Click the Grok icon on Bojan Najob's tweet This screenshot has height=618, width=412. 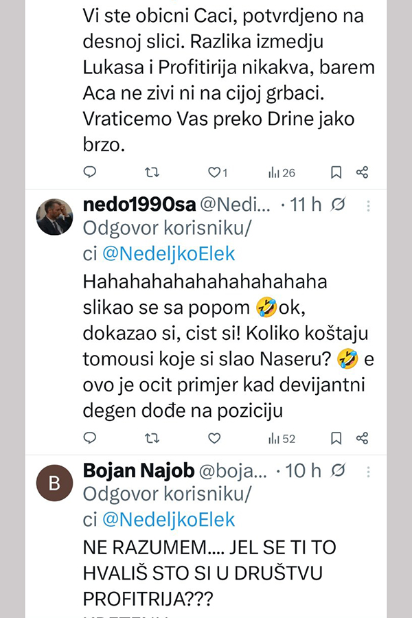(337, 470)
